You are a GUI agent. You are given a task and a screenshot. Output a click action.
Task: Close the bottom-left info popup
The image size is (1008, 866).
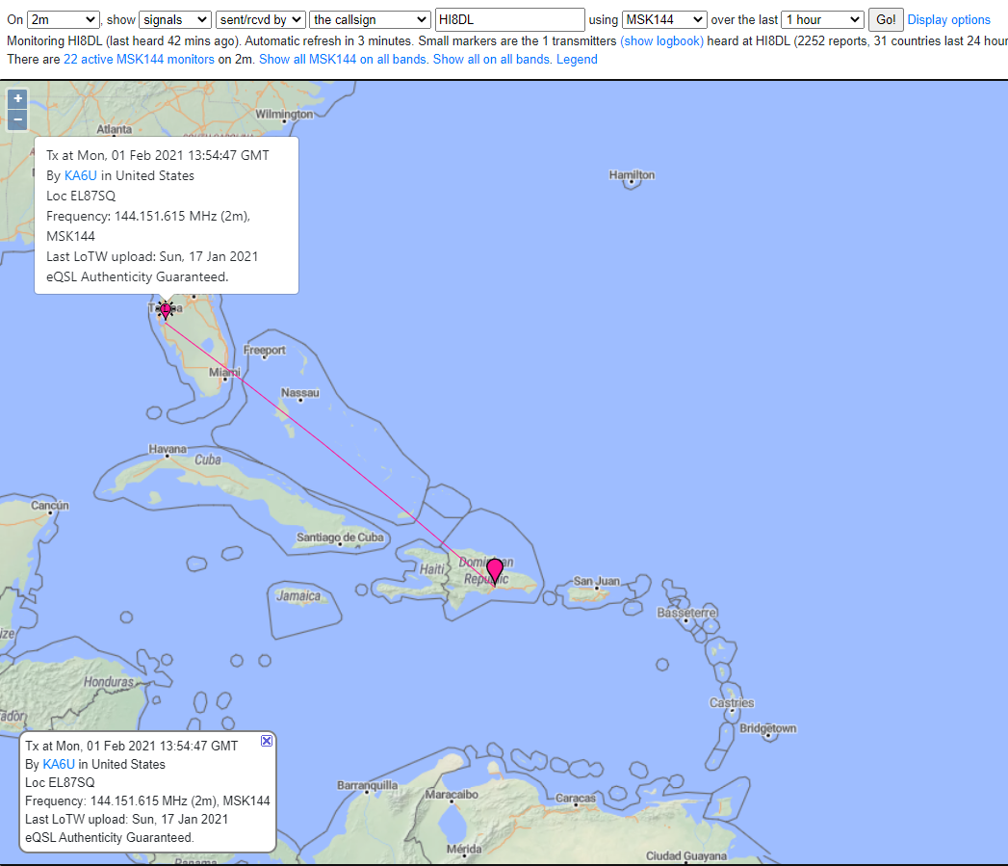267,741
